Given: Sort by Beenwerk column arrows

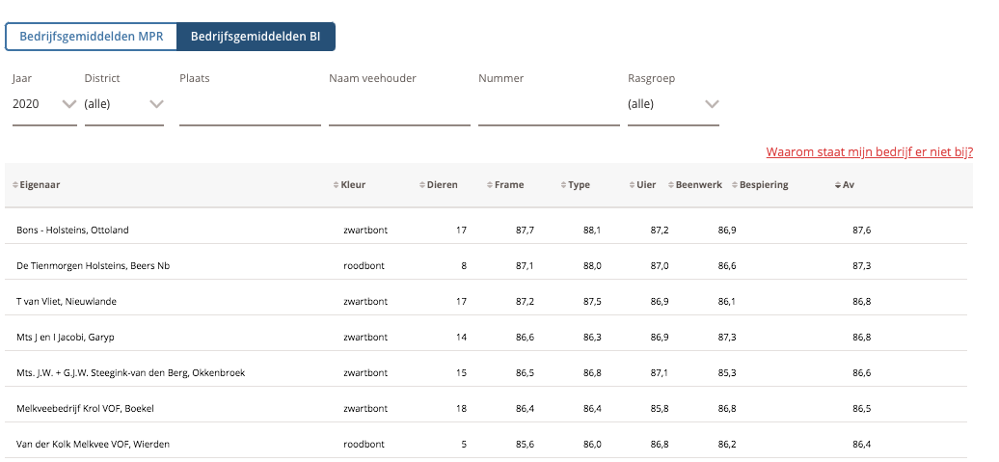Looking at the screenshot, I should pyautogui.click(x=670, y=185).
